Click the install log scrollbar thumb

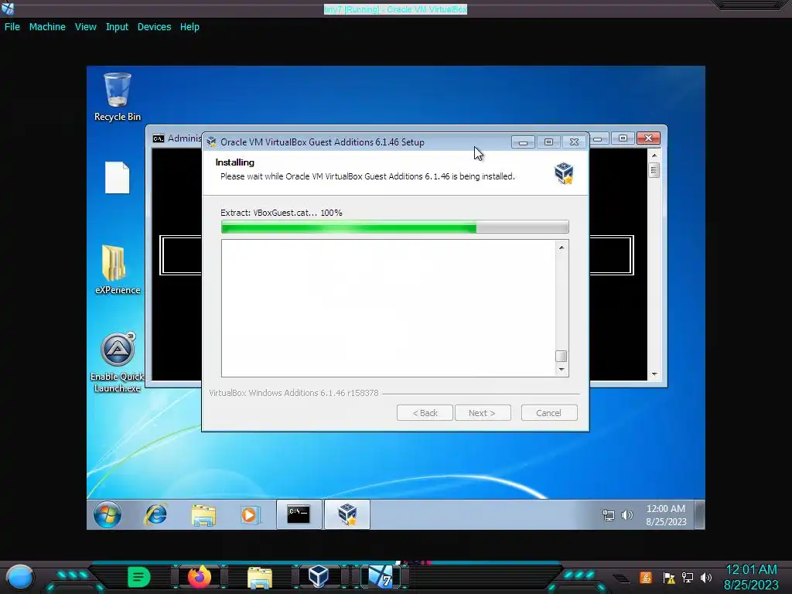562,356
